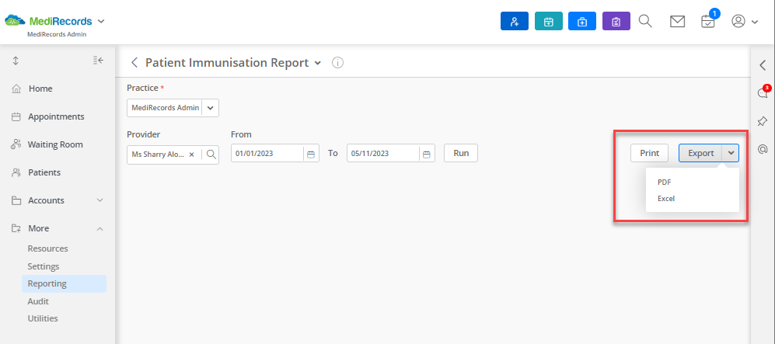Open Audit under More
The height and width of the screenshot is (344, 775).
(x=38, y=301)
